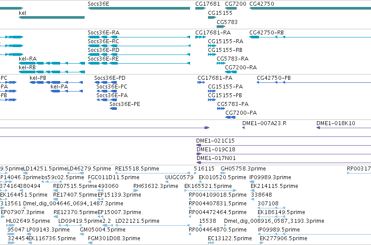Click the DME1-017N01 clone feature

pyautogui.click(x=283, y=163)
